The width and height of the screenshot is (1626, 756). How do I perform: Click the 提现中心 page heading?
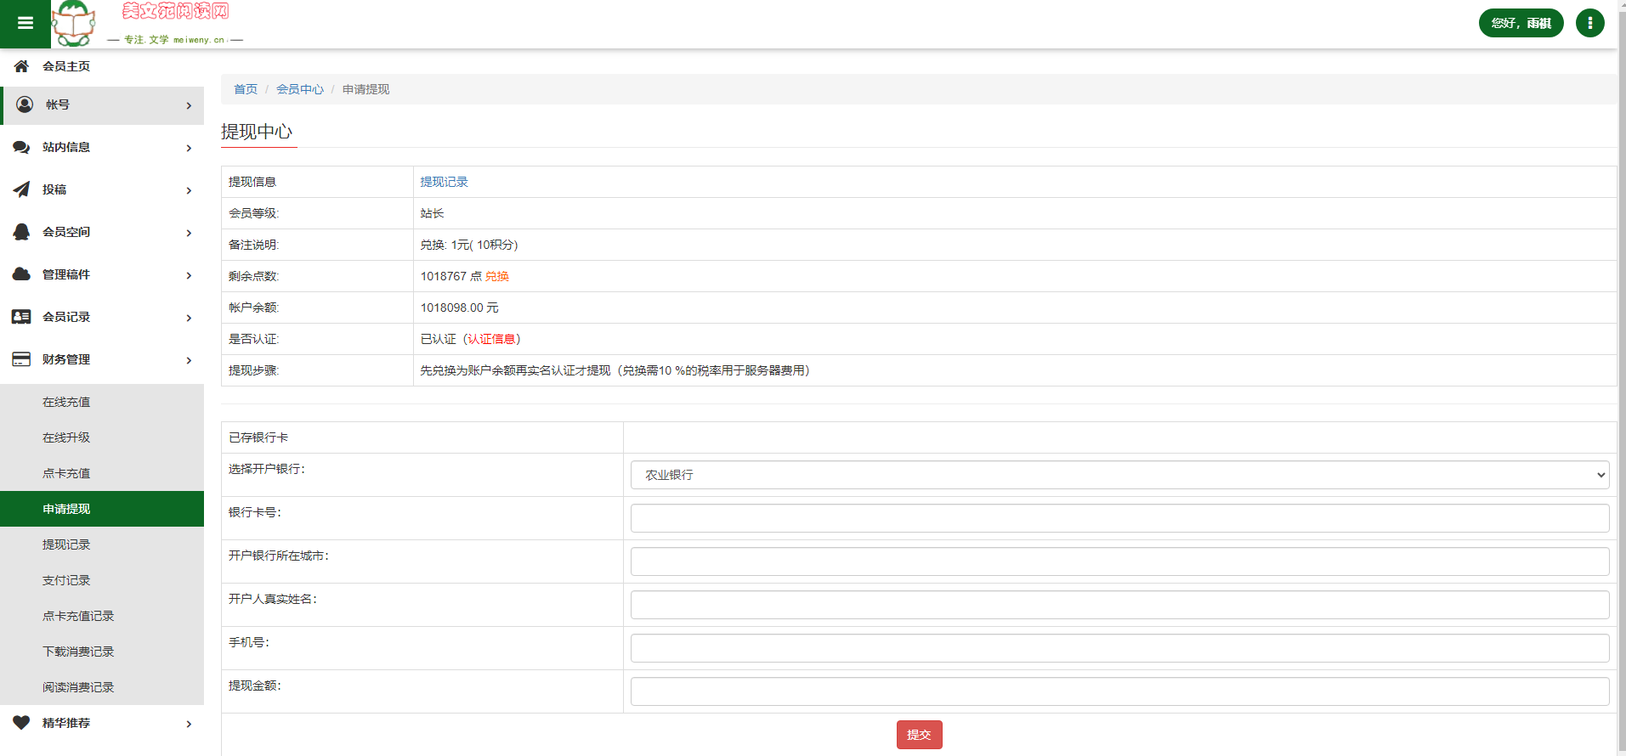[x=257, y=132]
